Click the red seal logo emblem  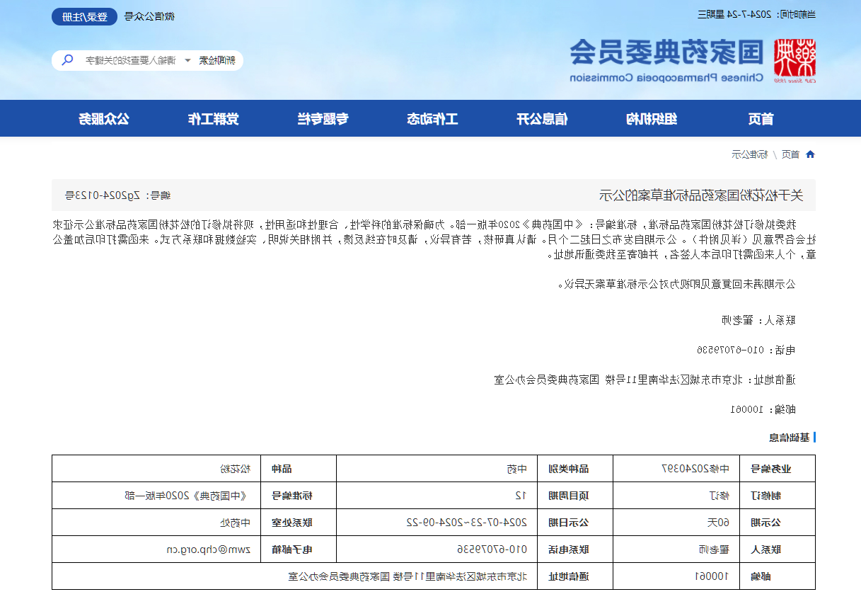pos(794,59)
